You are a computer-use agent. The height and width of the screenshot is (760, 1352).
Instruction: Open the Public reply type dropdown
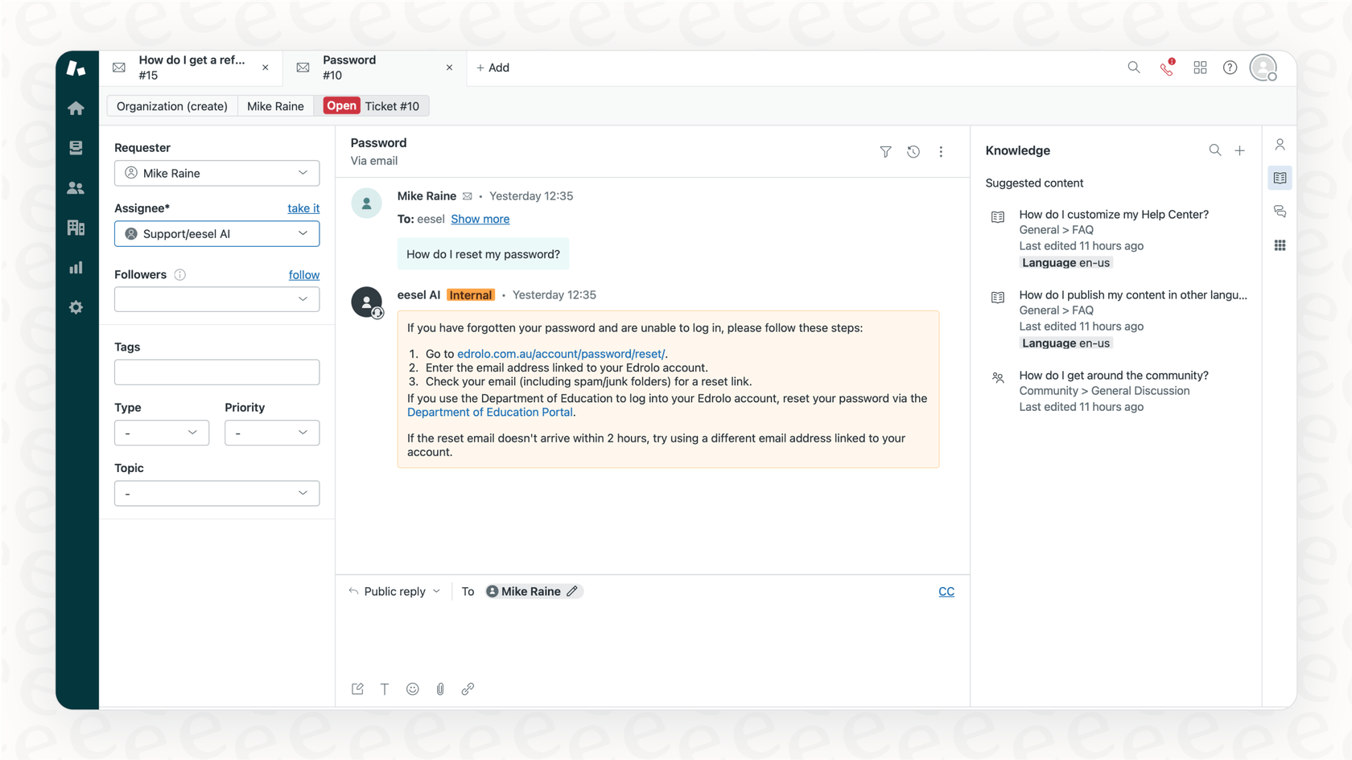[394, 591]
